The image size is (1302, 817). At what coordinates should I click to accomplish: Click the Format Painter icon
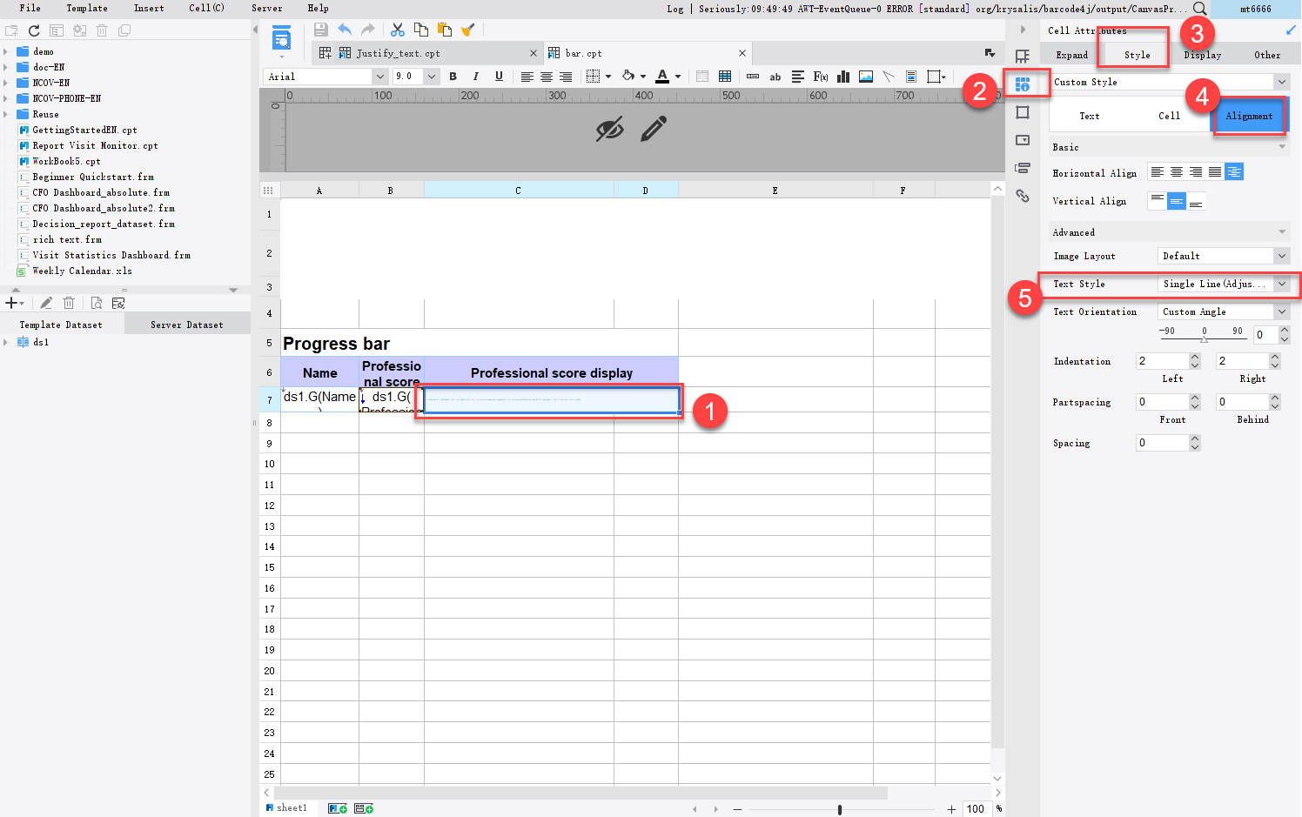point(468,29)
